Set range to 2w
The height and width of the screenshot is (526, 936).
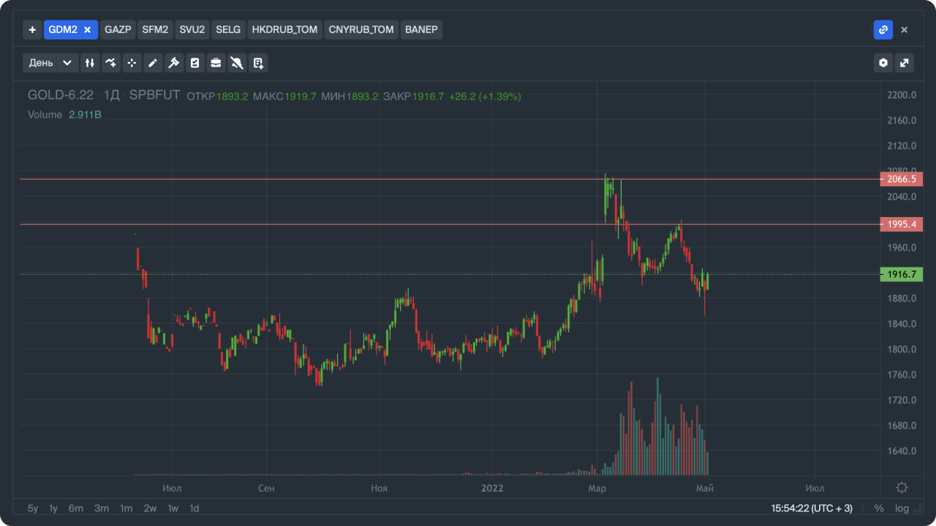click(x=150, y=508)
